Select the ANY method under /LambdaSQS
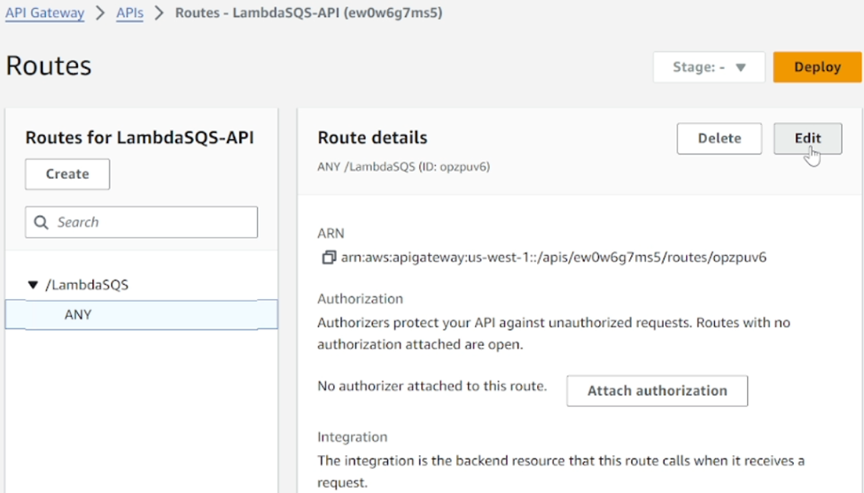 (x=141, y=315)
